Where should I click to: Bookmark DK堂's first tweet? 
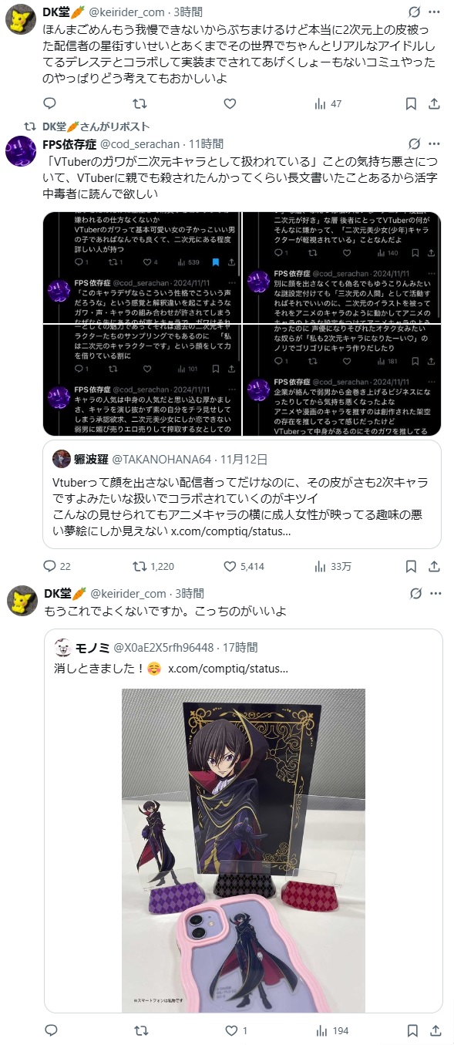tap(412, 103)
